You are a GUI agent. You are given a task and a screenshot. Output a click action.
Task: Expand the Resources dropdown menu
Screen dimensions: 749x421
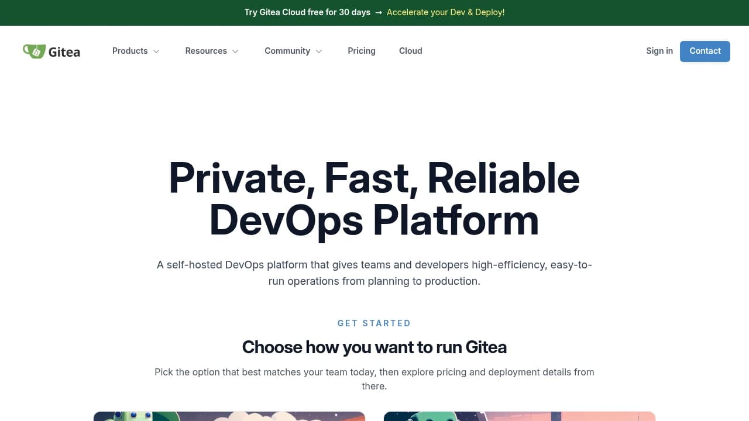pos(212,51)
